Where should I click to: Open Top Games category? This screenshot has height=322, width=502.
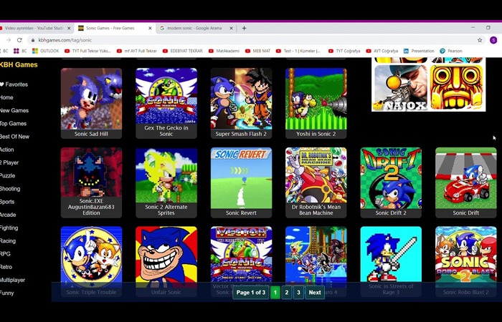pyautogui.click(x=13, y=124)
